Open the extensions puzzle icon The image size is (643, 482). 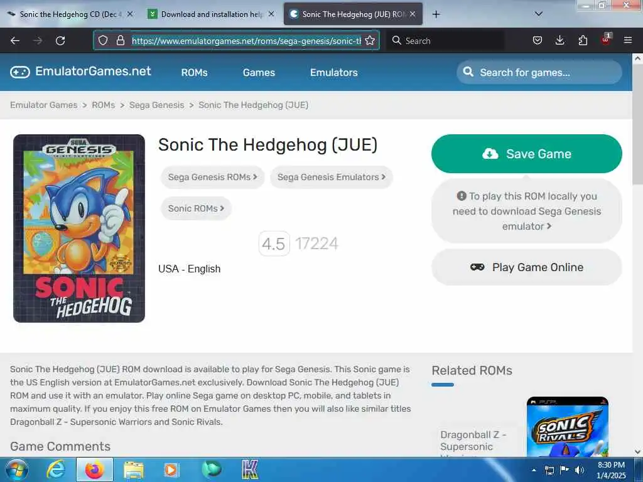[x=583, y=40]
